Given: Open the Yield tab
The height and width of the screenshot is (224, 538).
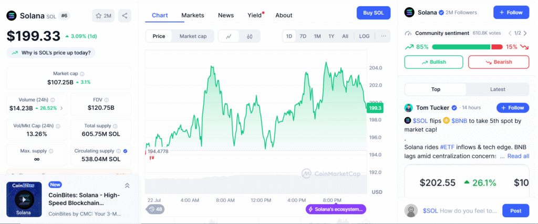Looking at the screenshot, I should click(x=255, y=15).
